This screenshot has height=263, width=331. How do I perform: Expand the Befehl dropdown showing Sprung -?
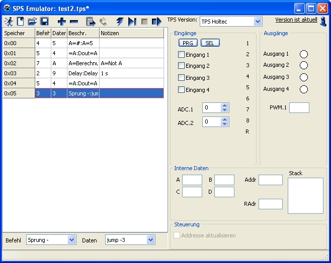71,240
